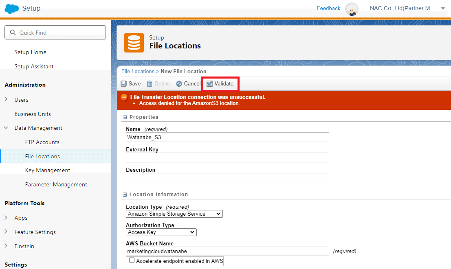Viewport: 451px width, 269px height.
Task: Click the red error icon
Action: click(124, 97)
